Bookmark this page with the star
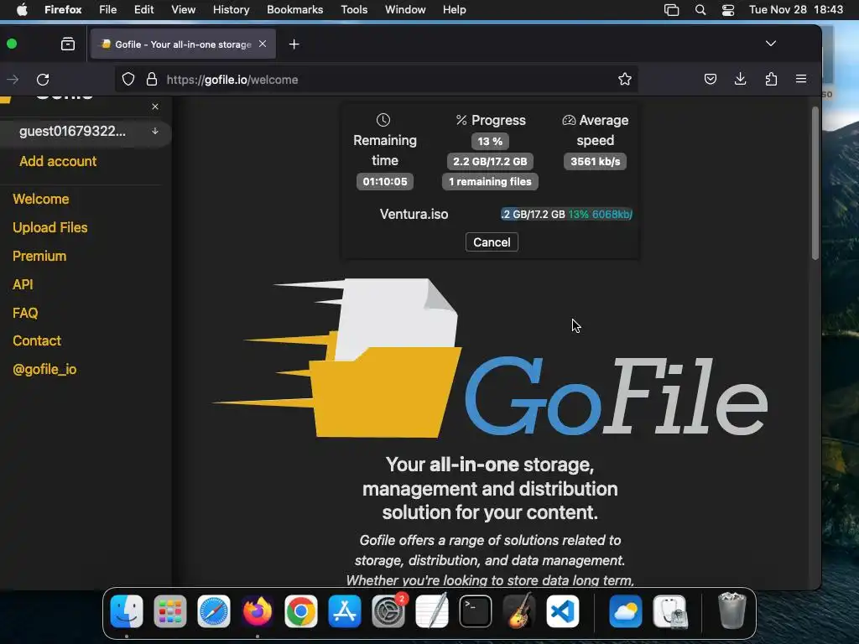Image resolution: width=859 pixels, height=644 pixels. [x=624, y=80]
